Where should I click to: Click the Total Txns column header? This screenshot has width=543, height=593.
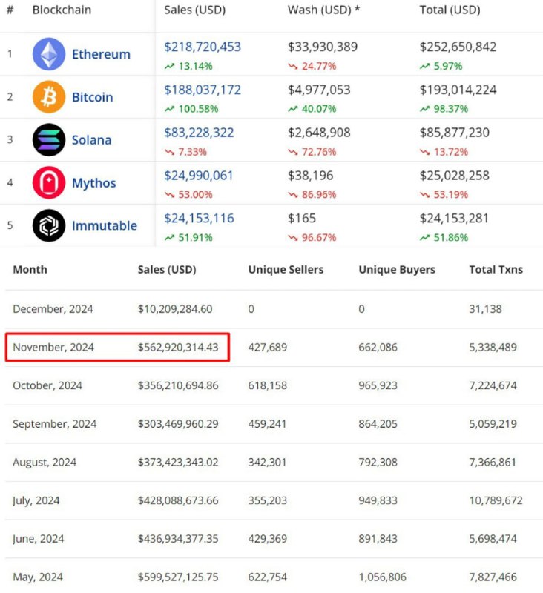[496, 269]
